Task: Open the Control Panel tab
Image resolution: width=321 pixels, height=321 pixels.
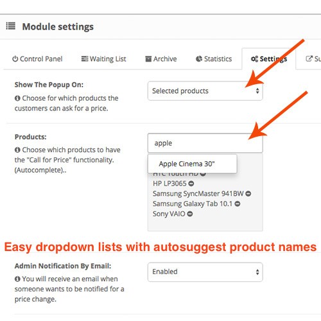Action: (37, 59)
